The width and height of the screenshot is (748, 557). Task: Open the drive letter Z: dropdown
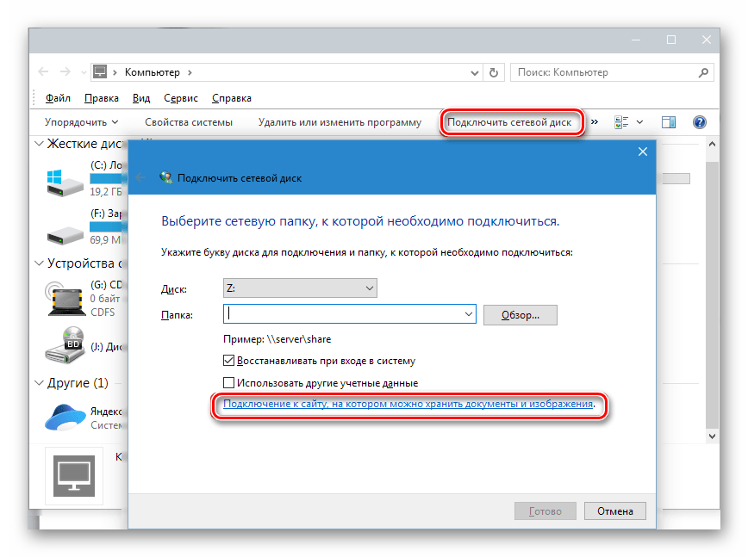click(x=300, y=288)
